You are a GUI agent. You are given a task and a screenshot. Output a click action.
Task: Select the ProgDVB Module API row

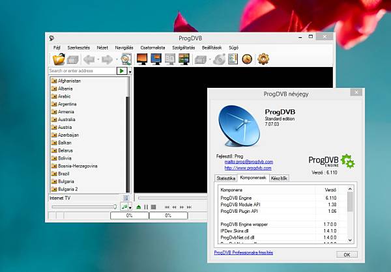click(x=278, y=204)
